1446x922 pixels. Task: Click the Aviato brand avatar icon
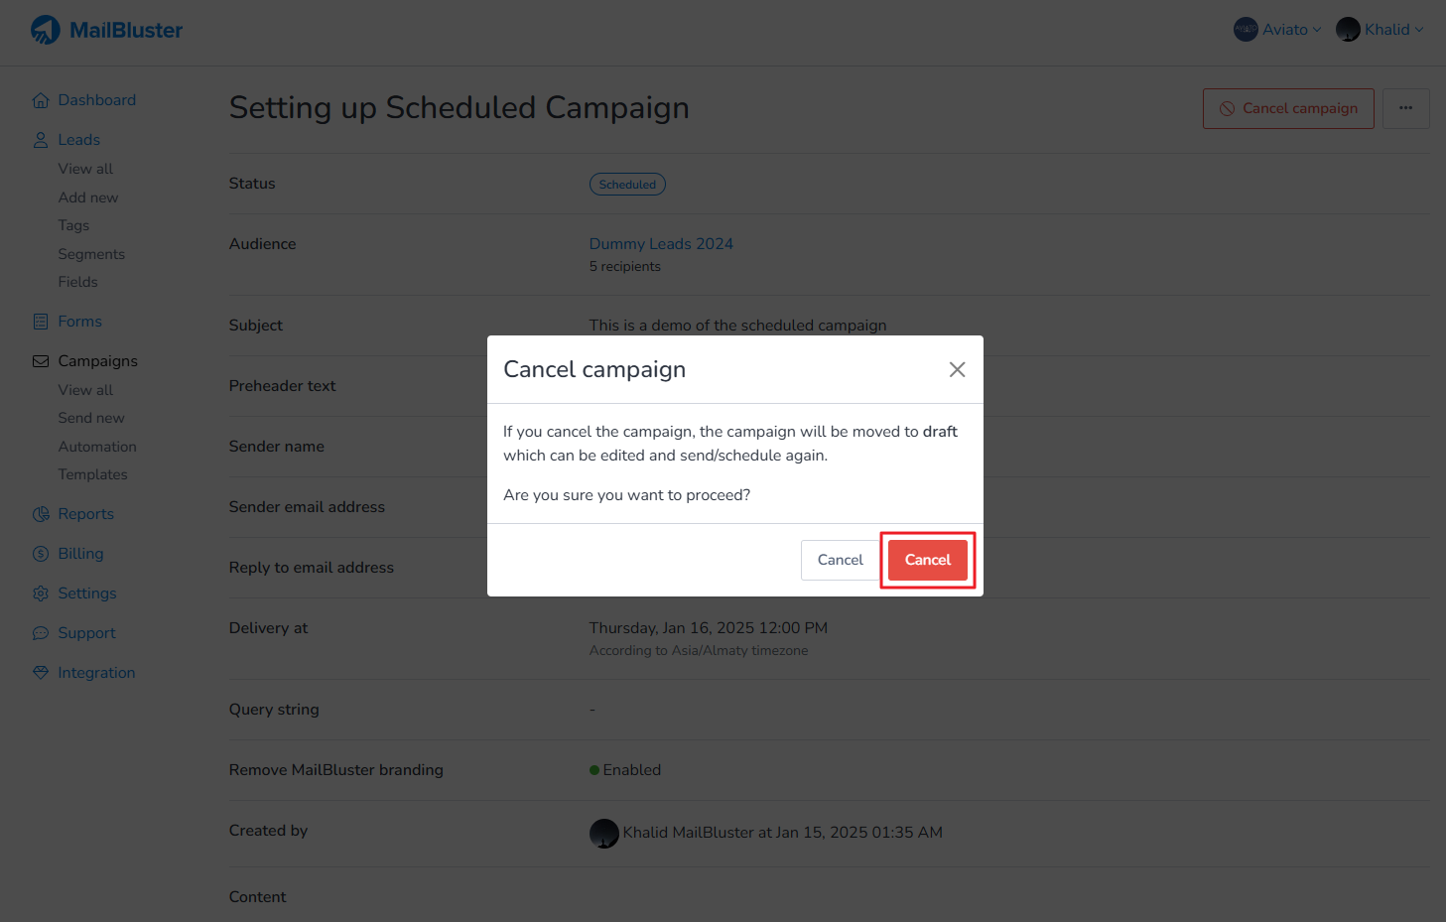[x=1246, y=30]
